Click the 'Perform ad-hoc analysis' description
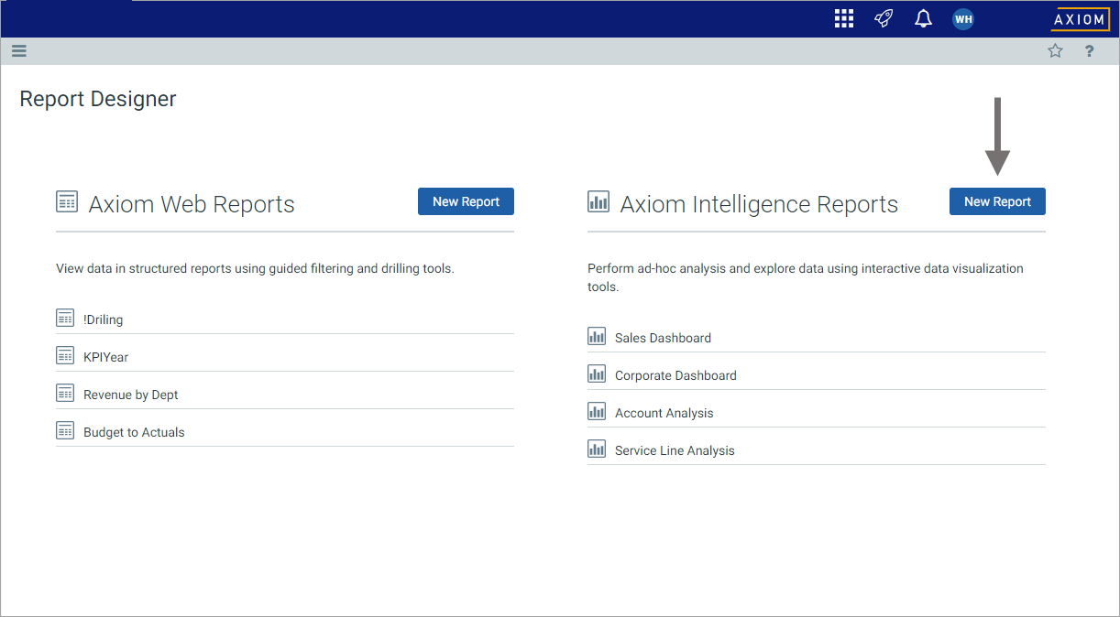The image size is (1120, 617). click(x=806, y=277)
